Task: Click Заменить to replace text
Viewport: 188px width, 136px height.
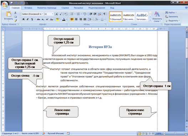Action: click(x=172, y=16)
